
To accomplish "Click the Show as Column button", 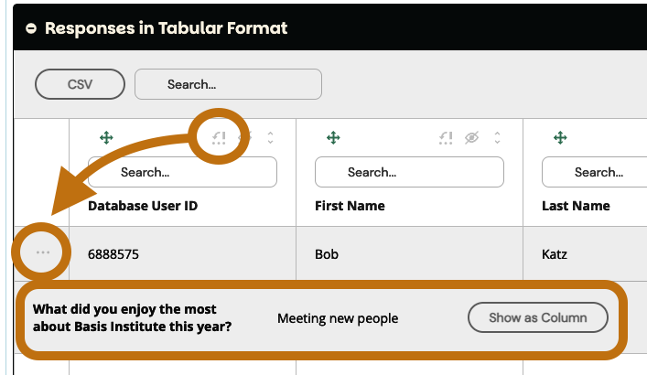I will (538, 318).
